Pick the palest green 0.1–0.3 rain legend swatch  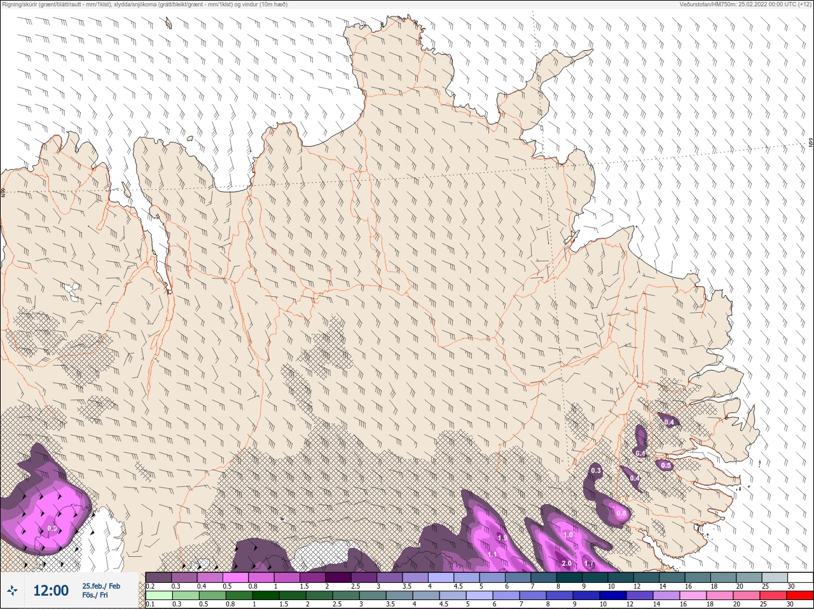point(159,596)
